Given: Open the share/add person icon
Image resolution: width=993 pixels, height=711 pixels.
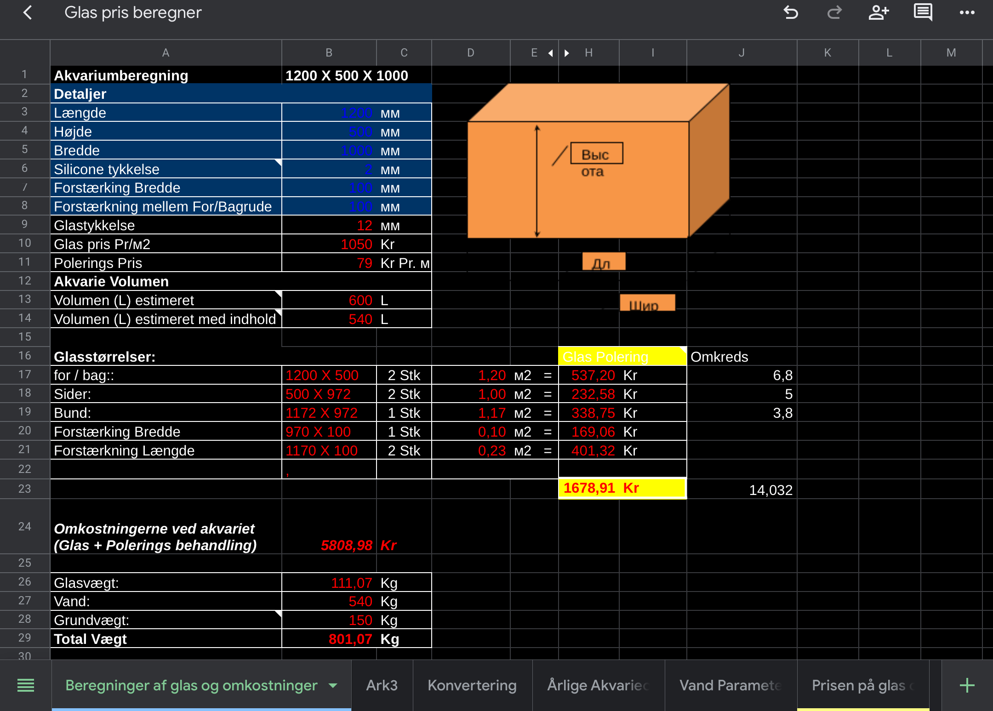Looking at the screenshot, I should 878,12.
